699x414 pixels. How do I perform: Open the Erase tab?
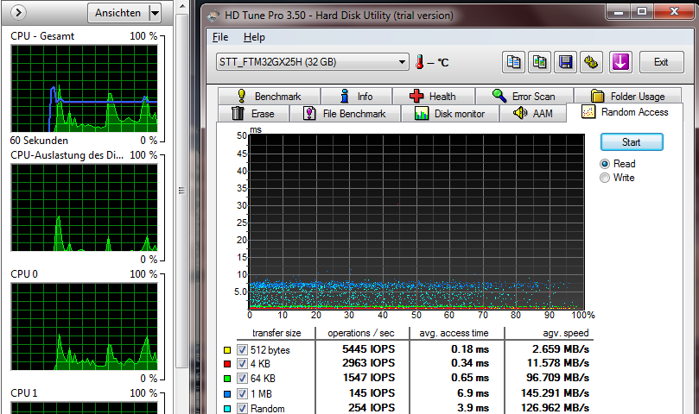pos(253,114)
